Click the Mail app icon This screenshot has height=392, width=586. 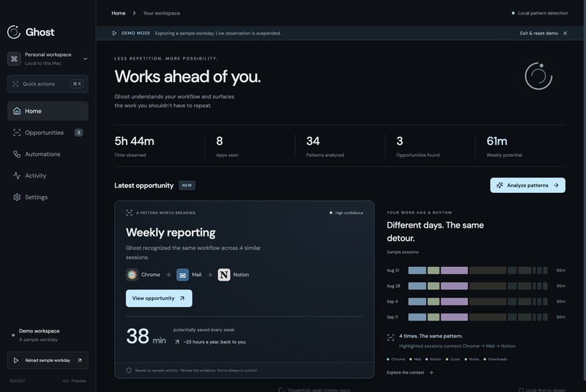pyautogui.click(x=182, y=275)
